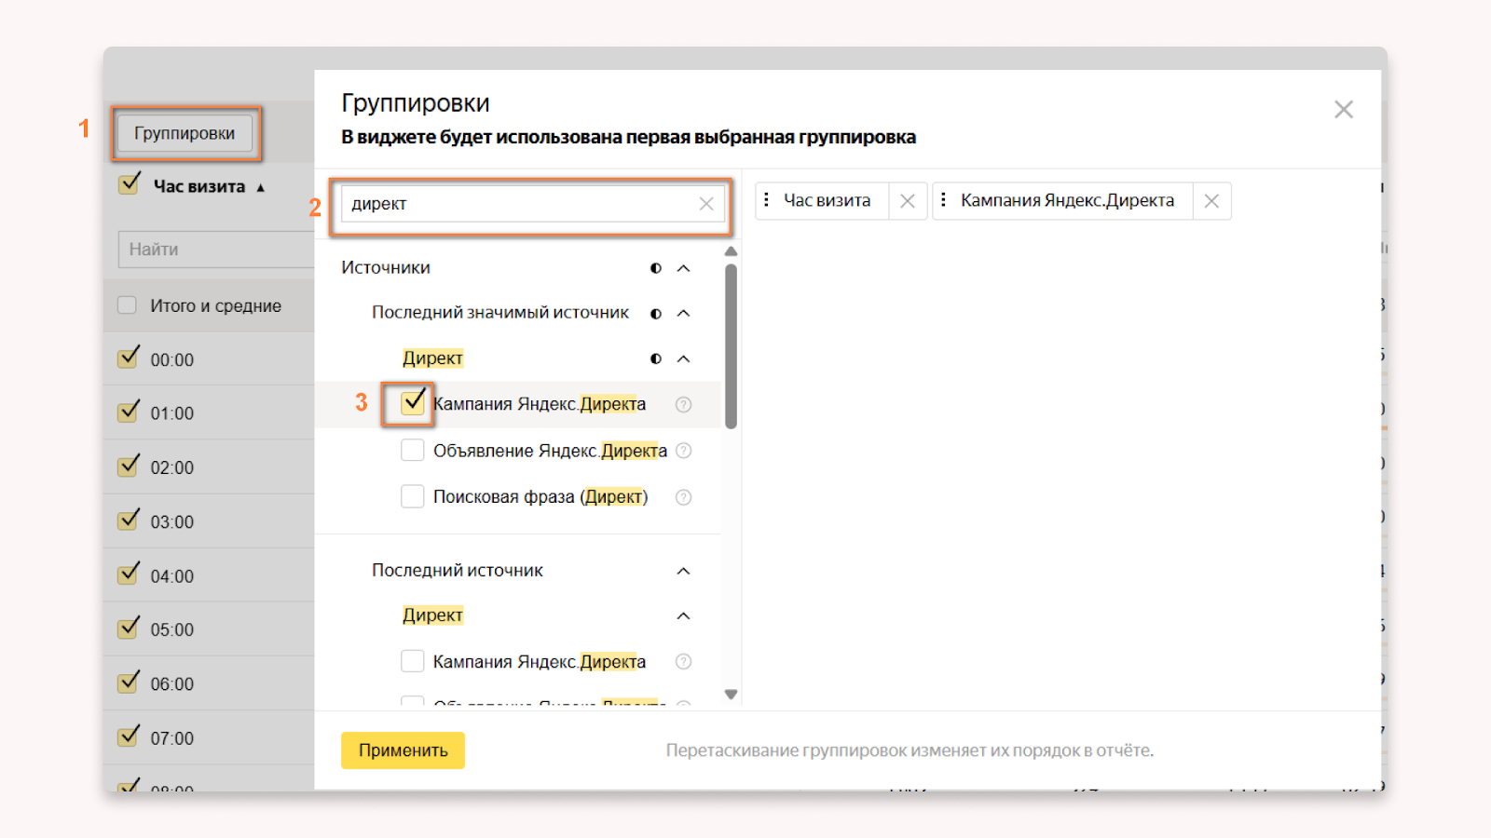Uncheck the 04:00 hour row

(129, 574)
